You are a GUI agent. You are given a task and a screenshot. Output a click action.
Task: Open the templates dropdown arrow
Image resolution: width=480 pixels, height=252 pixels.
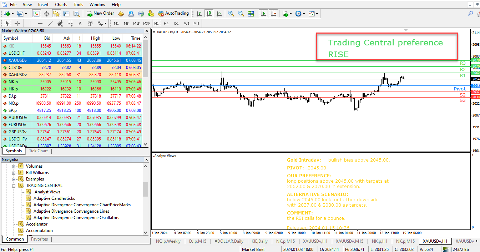click(317, 14)
